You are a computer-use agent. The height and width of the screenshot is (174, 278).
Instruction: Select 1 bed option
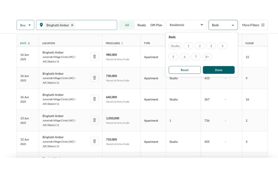tap(188, 46)
